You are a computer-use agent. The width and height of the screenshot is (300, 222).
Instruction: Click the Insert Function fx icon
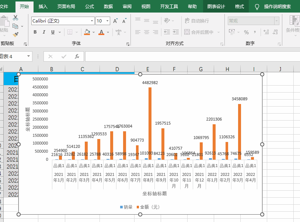pyautogui.click(x=77, y=56)
